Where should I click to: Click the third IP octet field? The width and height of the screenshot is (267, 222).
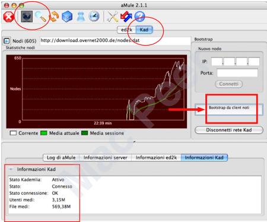[x=241, y=62]
